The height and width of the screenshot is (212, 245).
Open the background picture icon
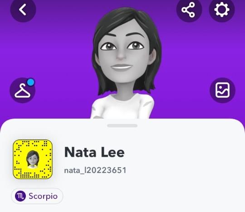(x=222, y=90)
